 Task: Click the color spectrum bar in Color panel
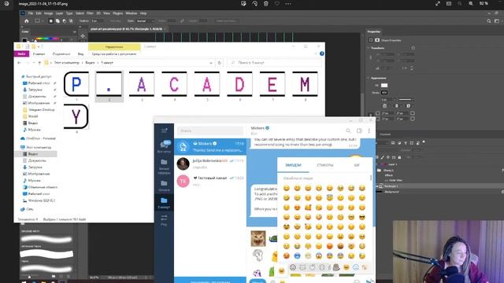pyautogui.click(x=48, y=39)
